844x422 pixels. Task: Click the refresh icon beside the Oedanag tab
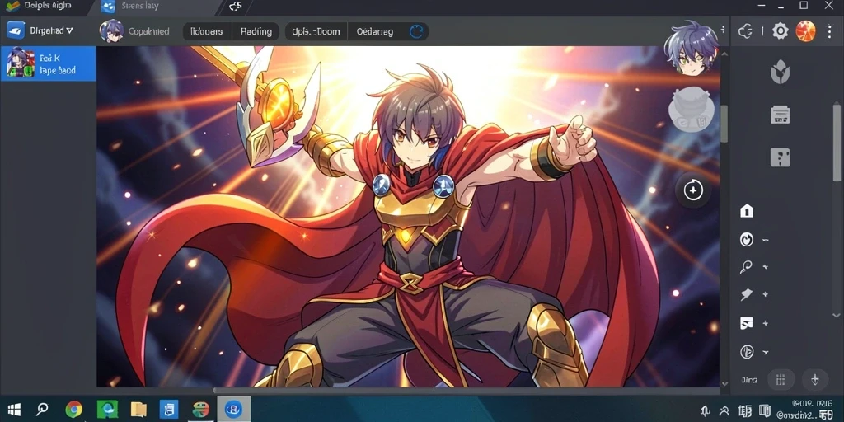pos(416,32)
